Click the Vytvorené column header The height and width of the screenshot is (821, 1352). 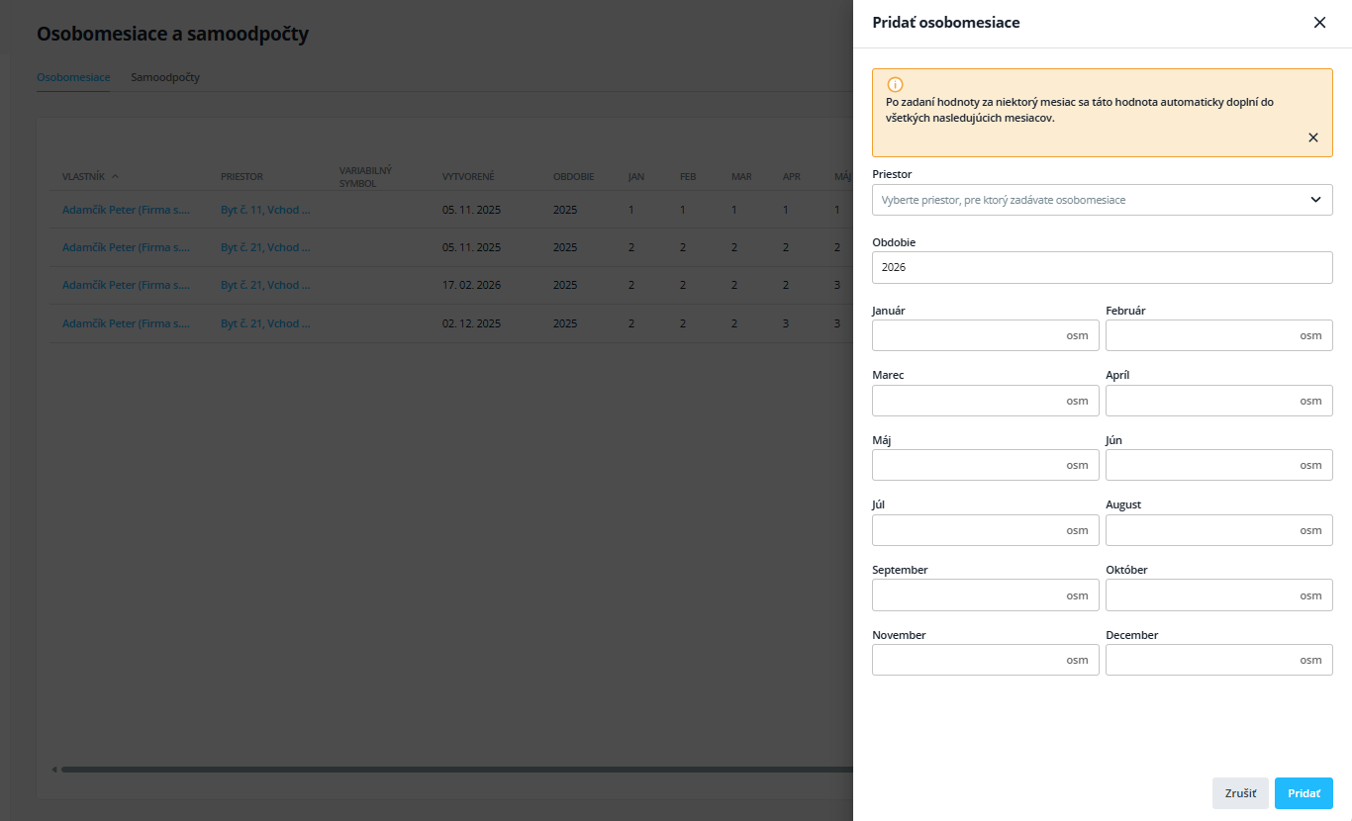468,177
